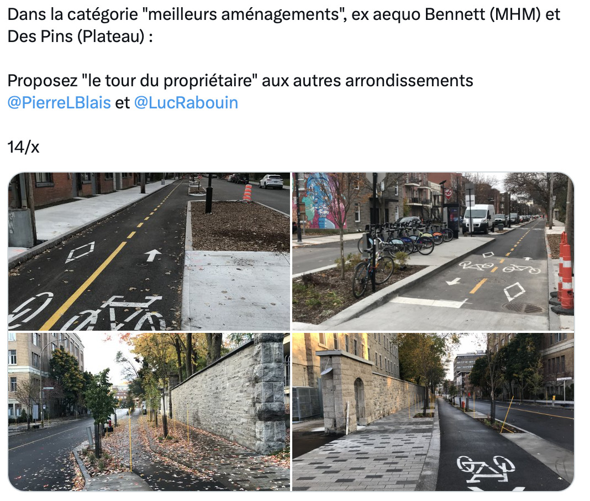Screen dimensions: 590x501
Task: Click the orange traffic cone in top-left photo
Action: (x=247, y=193)
